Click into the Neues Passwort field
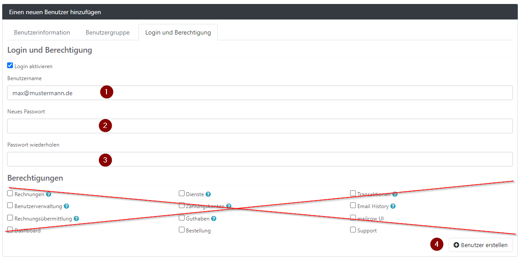 click(260, 126)
